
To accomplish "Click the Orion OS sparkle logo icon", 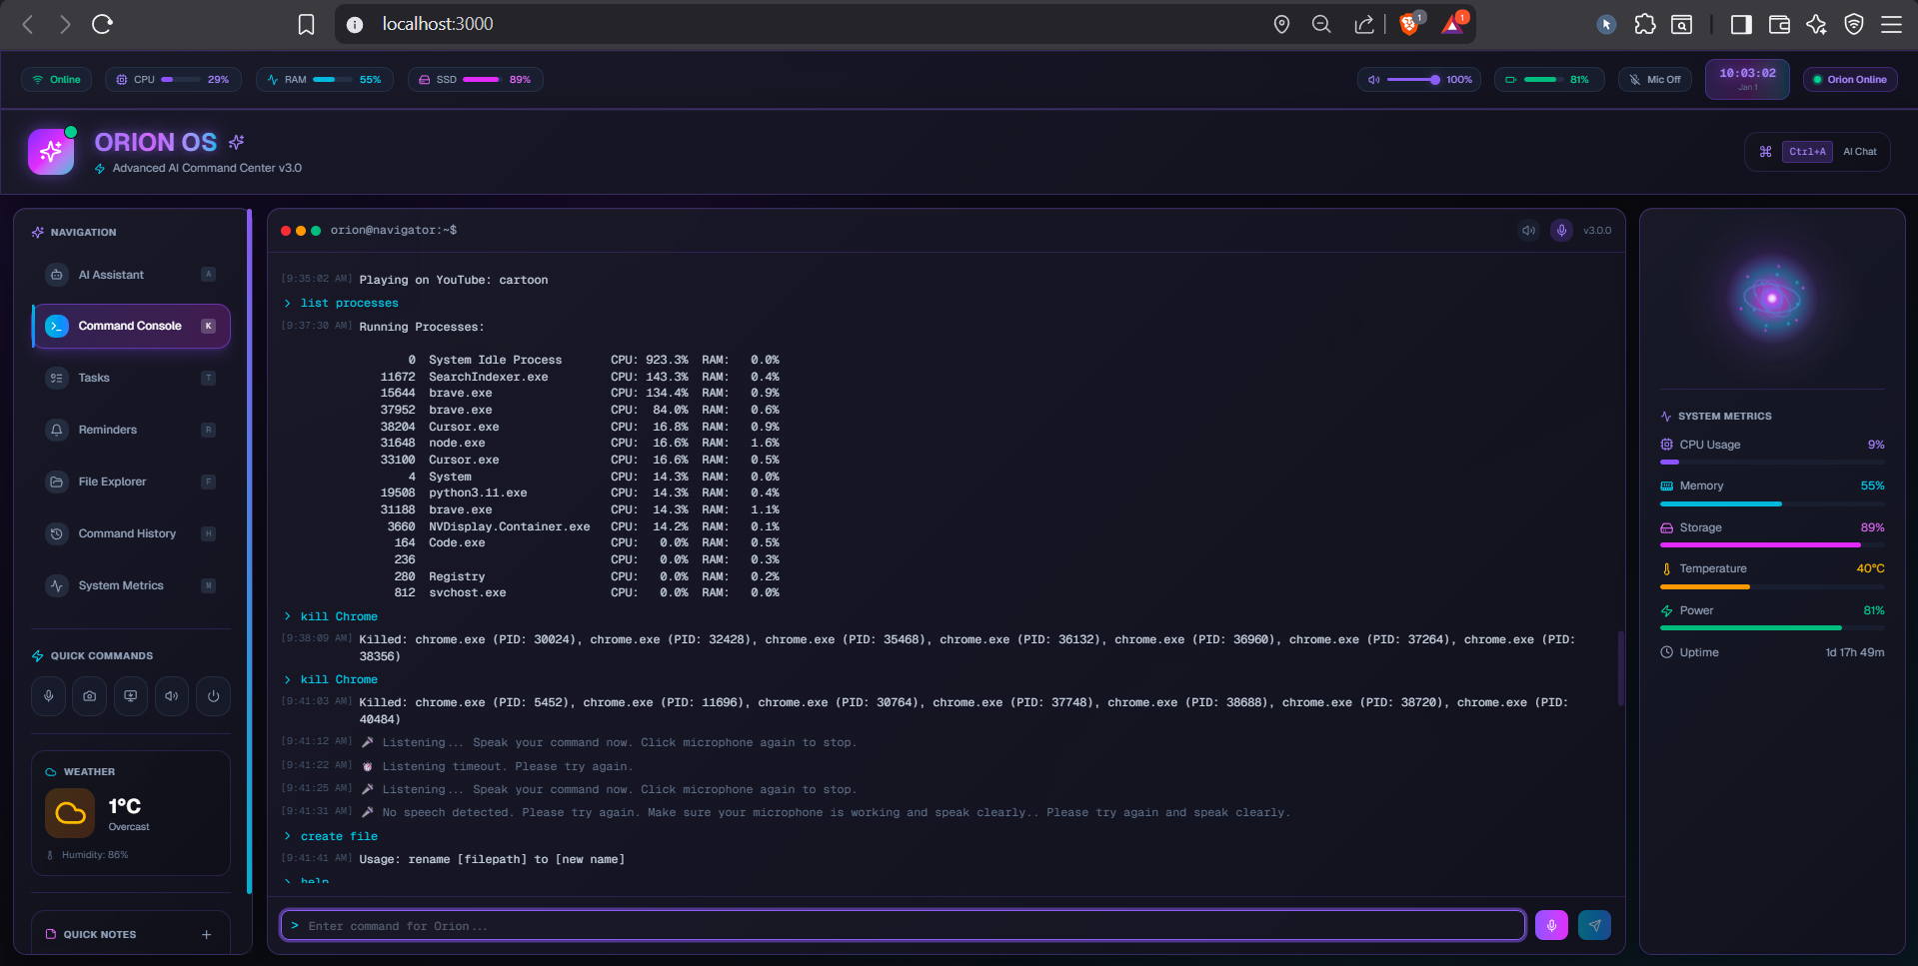I will click(x=51, y=152).
